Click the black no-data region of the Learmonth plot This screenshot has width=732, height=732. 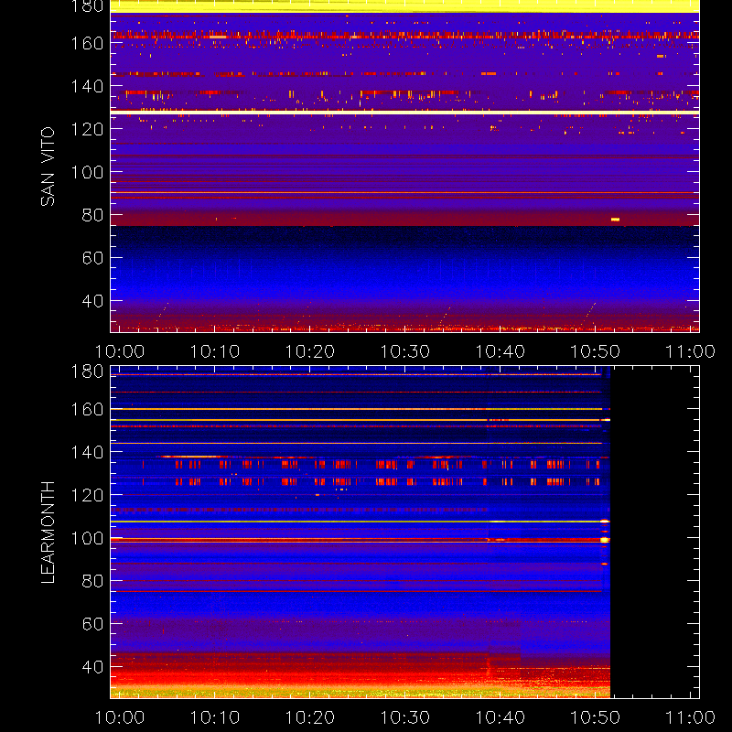click(654, 533)
